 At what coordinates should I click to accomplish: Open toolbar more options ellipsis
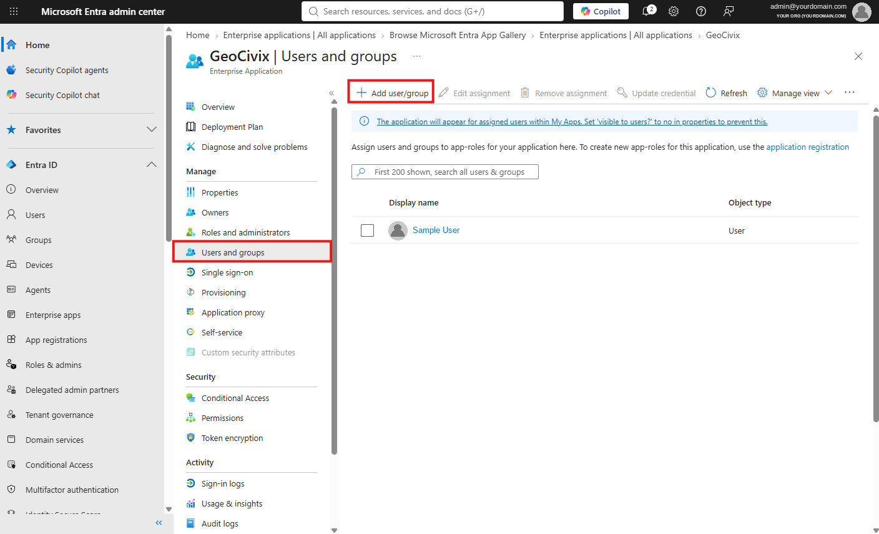click(x=850, y=92)
